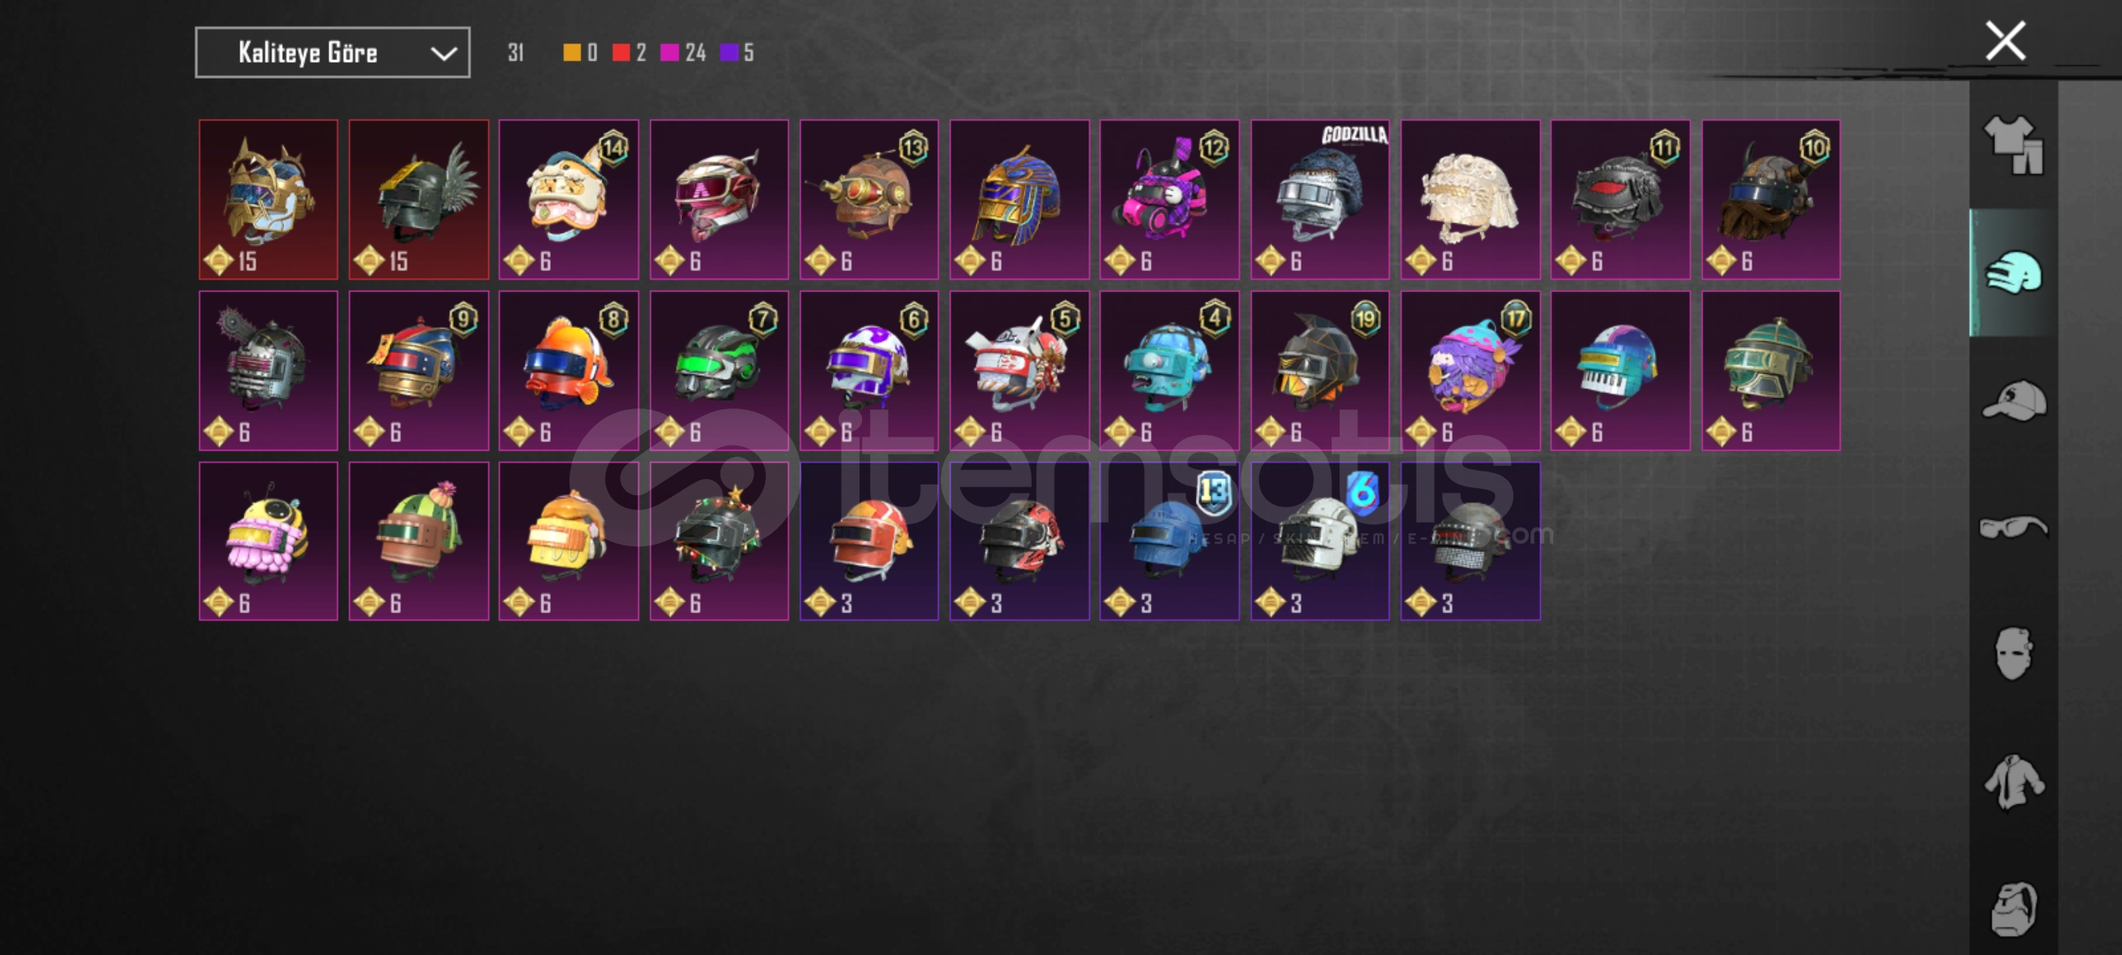
Task: Open the backpack category icon
Action: pos(2014,909)
